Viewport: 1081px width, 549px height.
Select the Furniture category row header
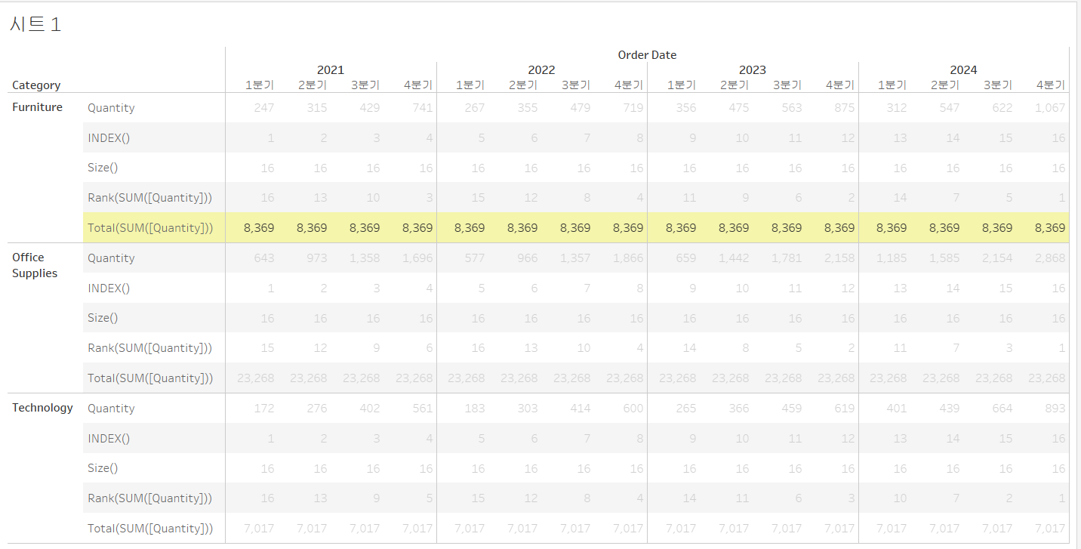(37, 107)
